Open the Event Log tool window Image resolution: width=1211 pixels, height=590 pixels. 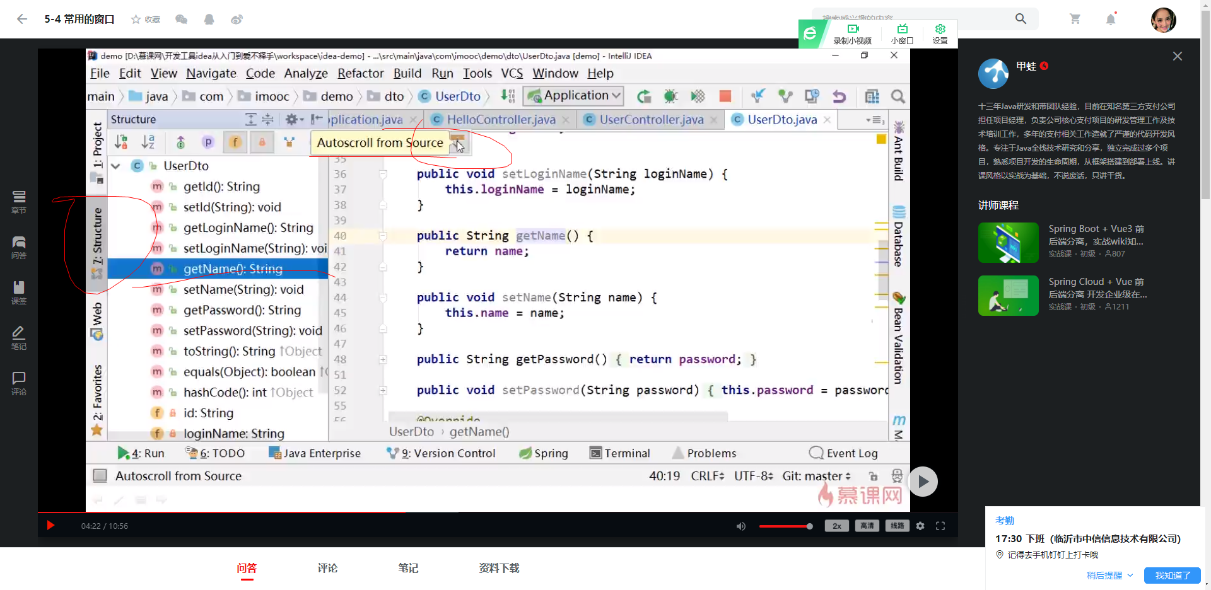[843, 453]
